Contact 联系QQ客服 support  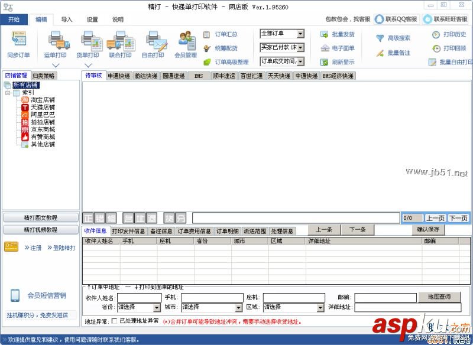click(397, 19)
